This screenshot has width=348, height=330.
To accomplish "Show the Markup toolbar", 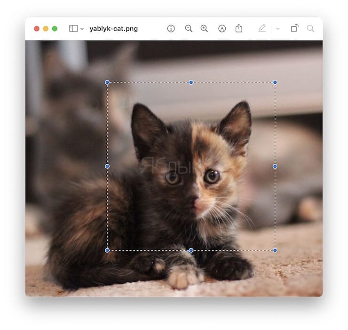I will click(222, 29).
